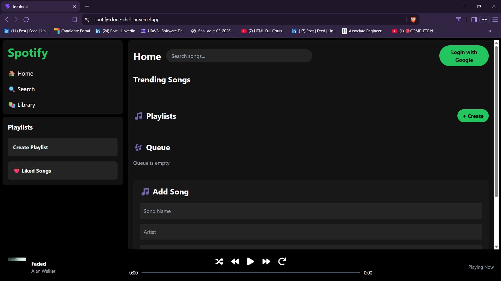Shuffle the playback order
The width and height of the screenshot is (501, 281).
pos(219,261)
